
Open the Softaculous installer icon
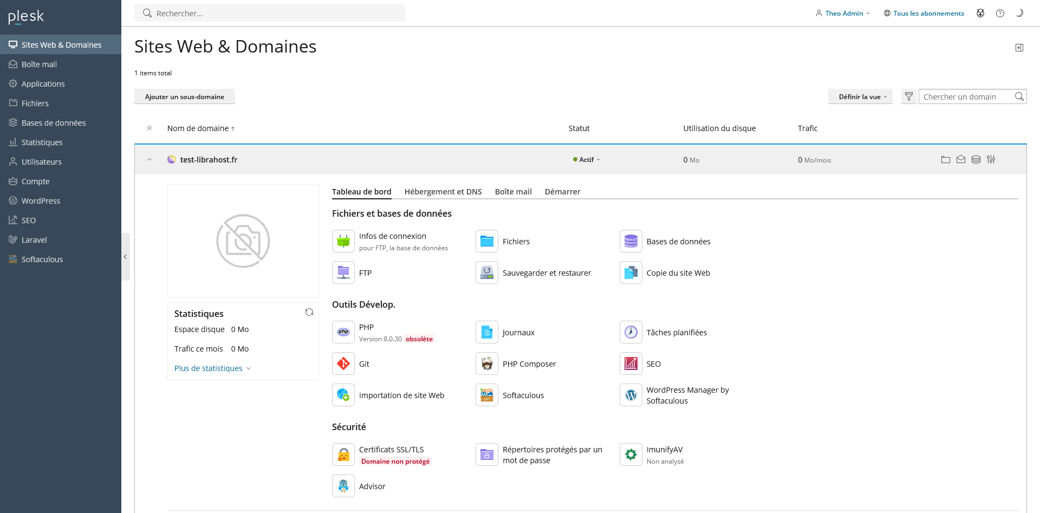(486, 395)
